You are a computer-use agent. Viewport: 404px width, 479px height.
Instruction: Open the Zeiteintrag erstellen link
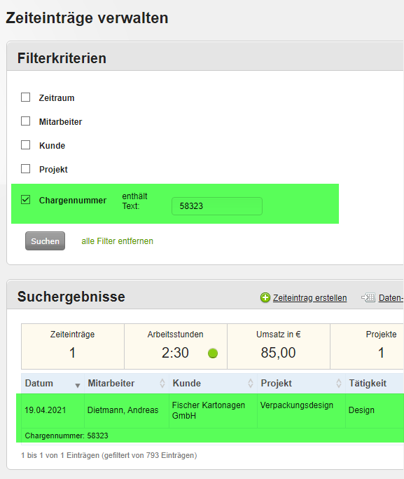[x=309, y=298]
